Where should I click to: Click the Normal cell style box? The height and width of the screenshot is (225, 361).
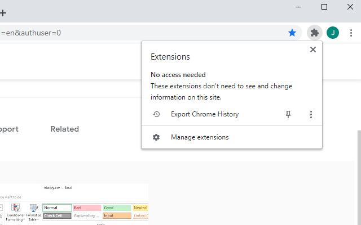[x=57, y=208]
